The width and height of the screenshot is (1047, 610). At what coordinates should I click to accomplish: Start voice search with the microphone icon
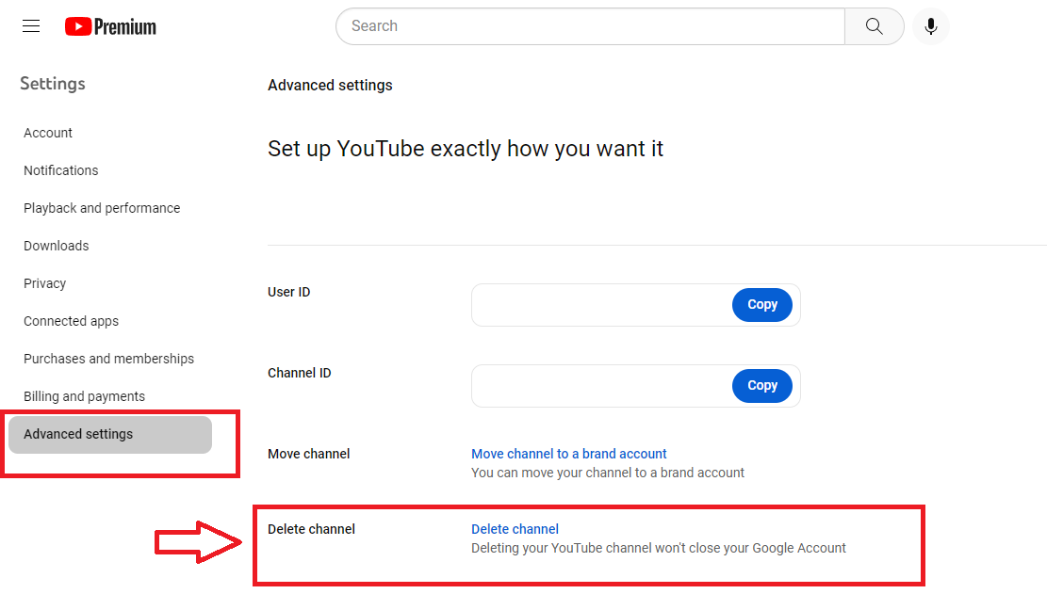point(930,25)
